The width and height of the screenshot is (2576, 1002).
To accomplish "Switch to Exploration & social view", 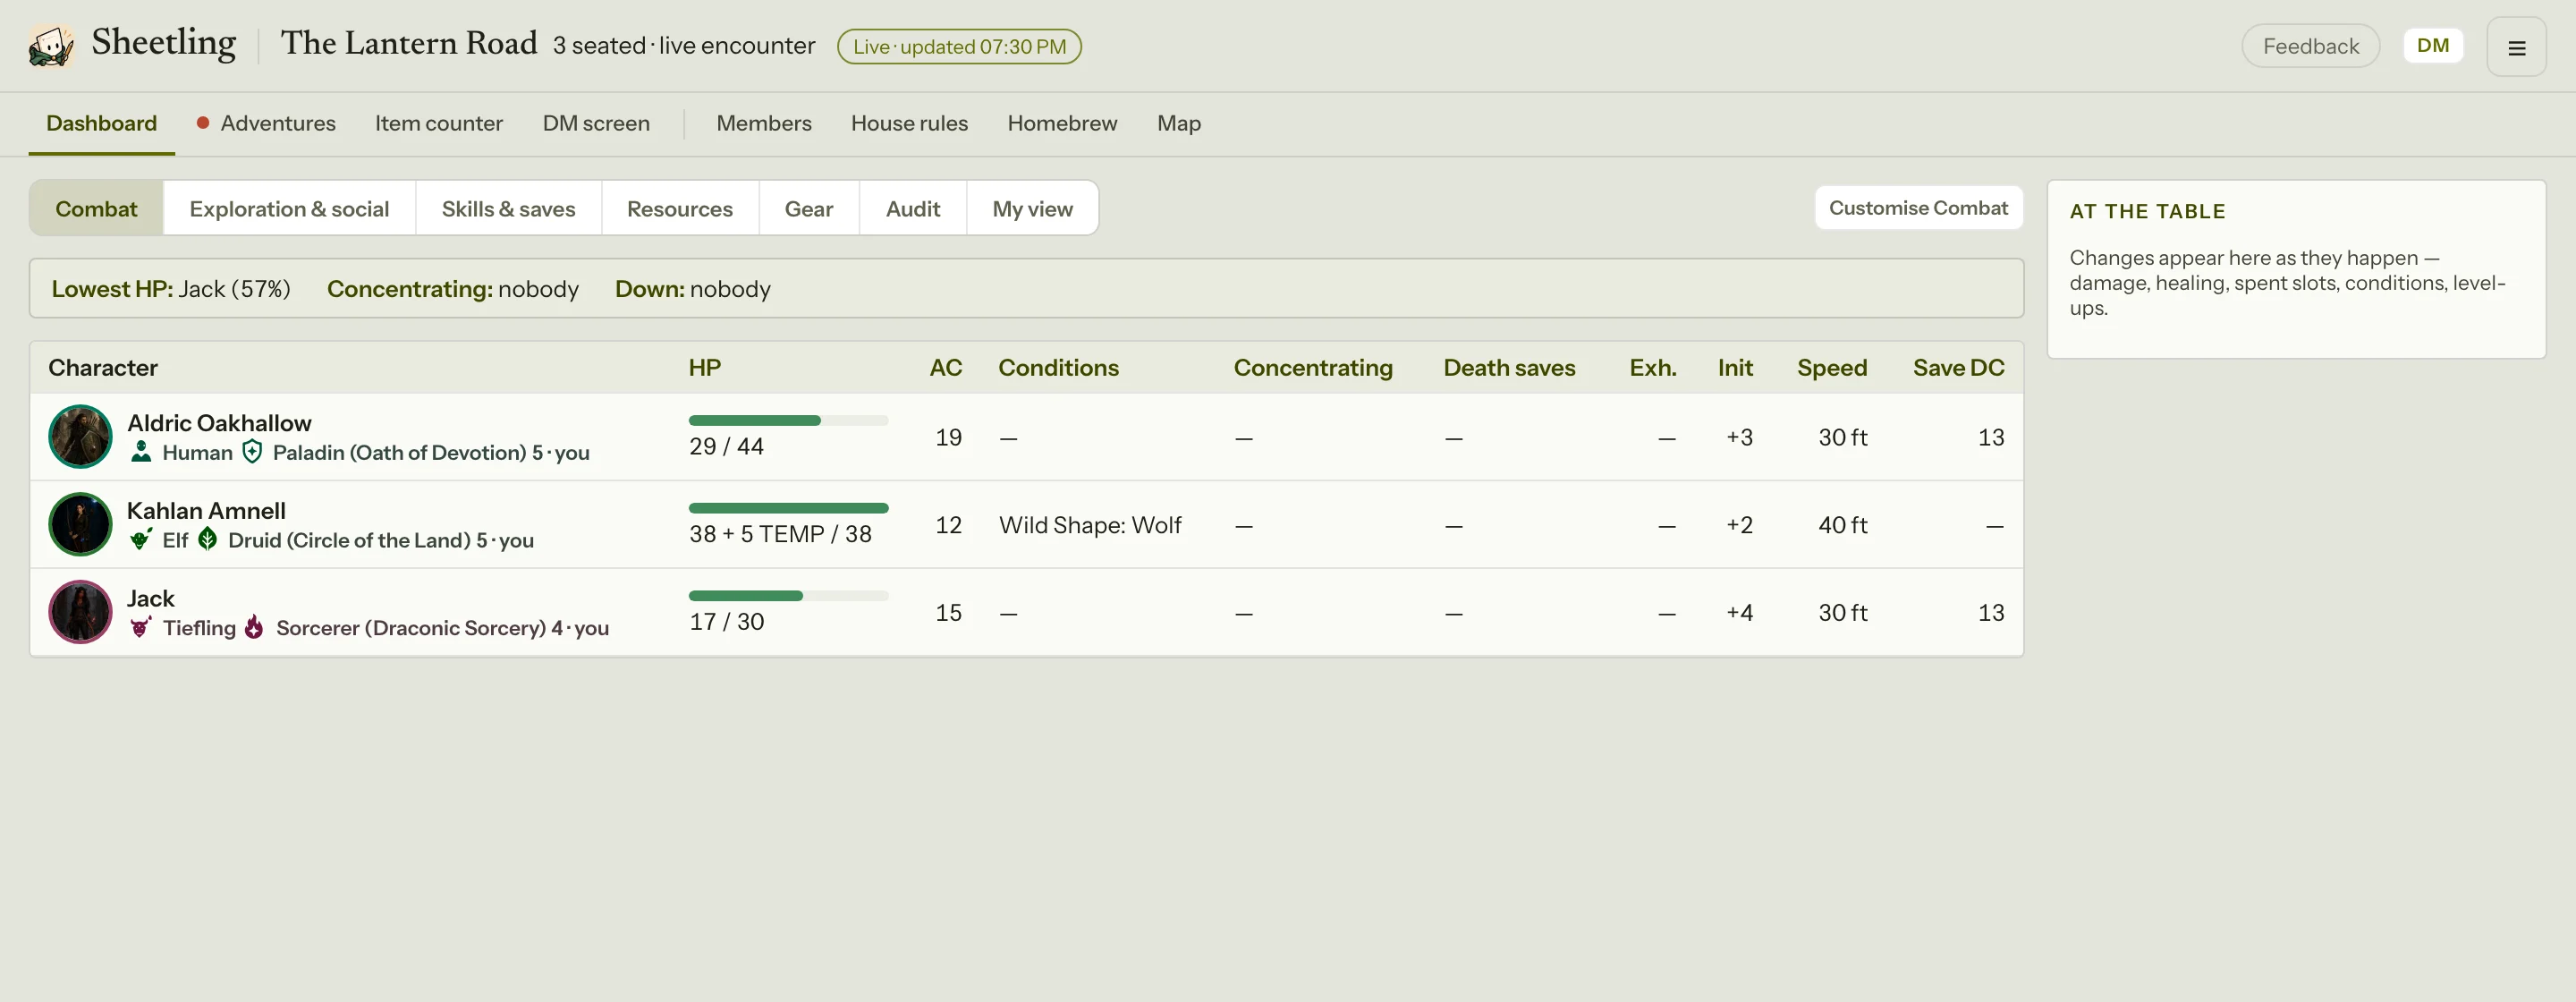I will tap(289, 208).
